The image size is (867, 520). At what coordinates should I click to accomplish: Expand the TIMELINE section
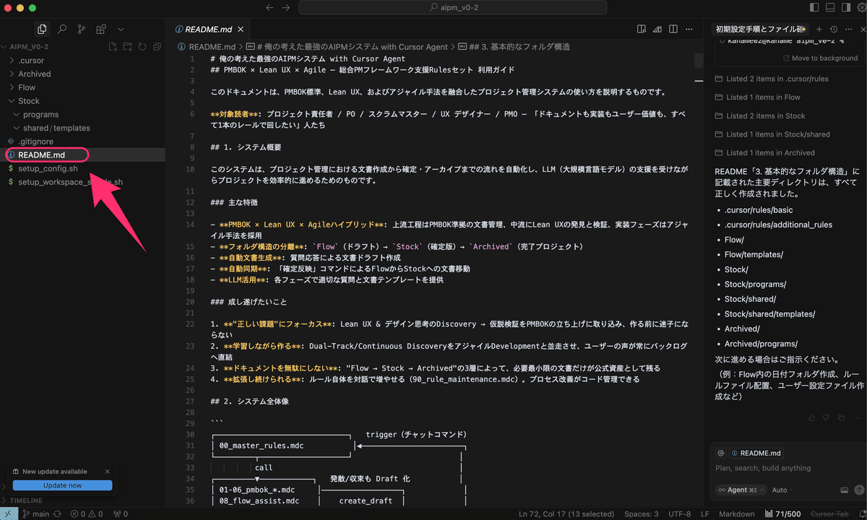point(29,500)
